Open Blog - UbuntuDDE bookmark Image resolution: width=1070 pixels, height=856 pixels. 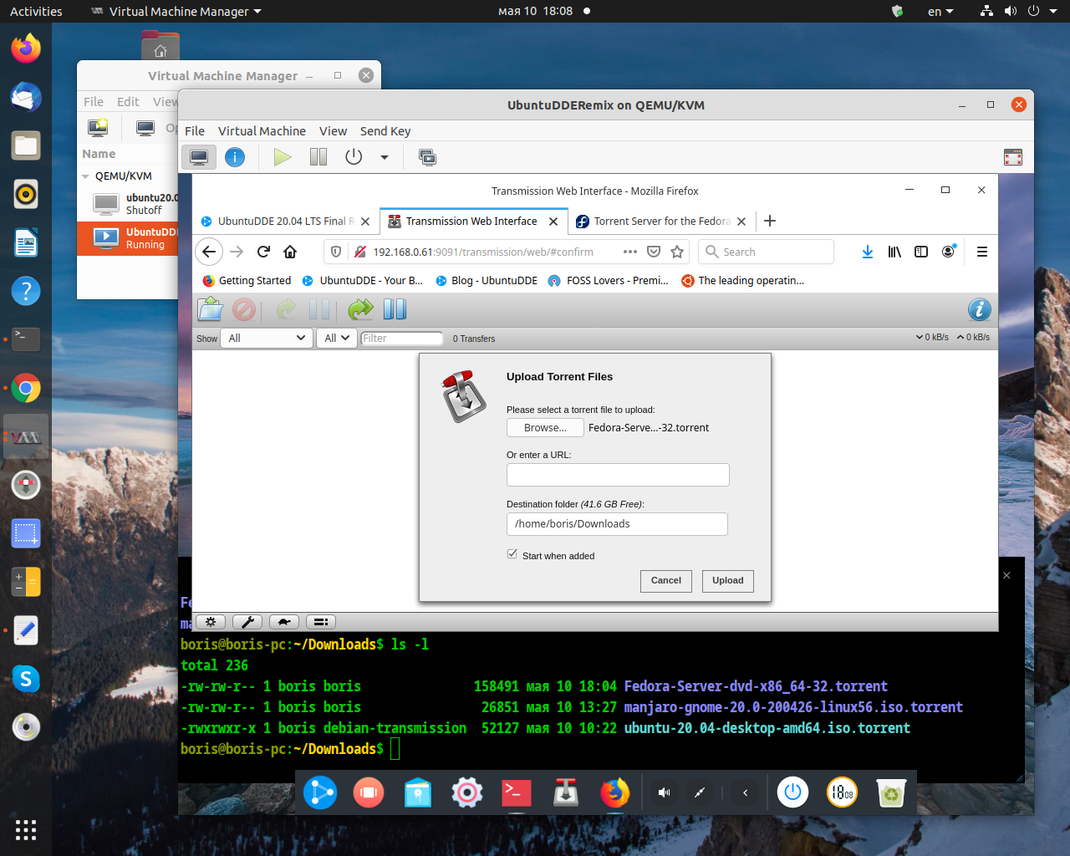pyautogui.click(x=487, y=281)
